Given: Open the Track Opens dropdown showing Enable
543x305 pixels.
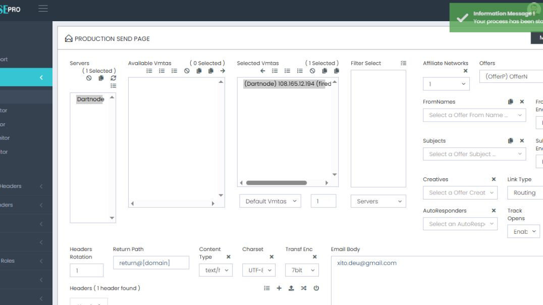Looking at the screenshot, I should click(x=523, y=231).
